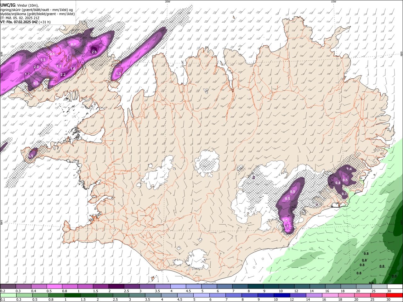Click the 'Vindur (10m)' heading label
Viewport: 403px width, 302px height.
point(28,5)
